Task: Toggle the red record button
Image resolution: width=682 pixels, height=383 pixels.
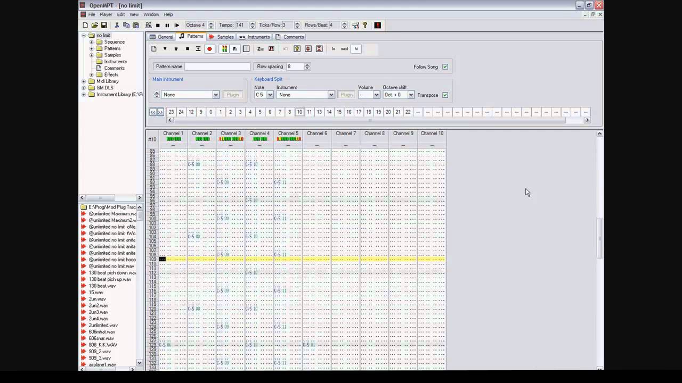Action: click(x=209, y=48)
